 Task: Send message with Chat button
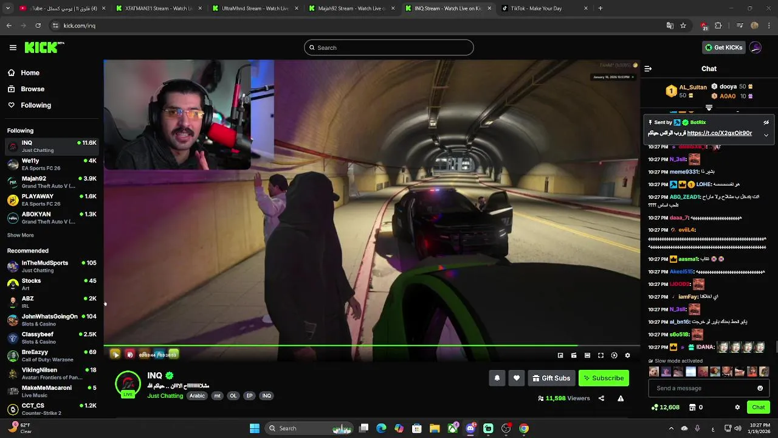pyautogui.click(x=758, y=407)
